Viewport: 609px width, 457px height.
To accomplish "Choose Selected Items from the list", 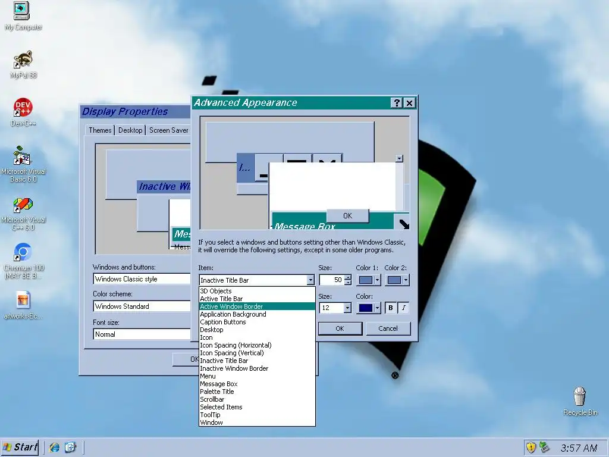I will click(x=257, y=407).
